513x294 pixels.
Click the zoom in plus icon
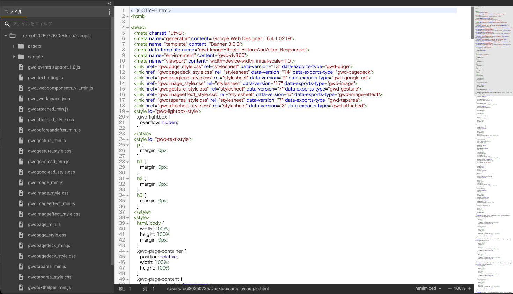click(x=469, y=288)
